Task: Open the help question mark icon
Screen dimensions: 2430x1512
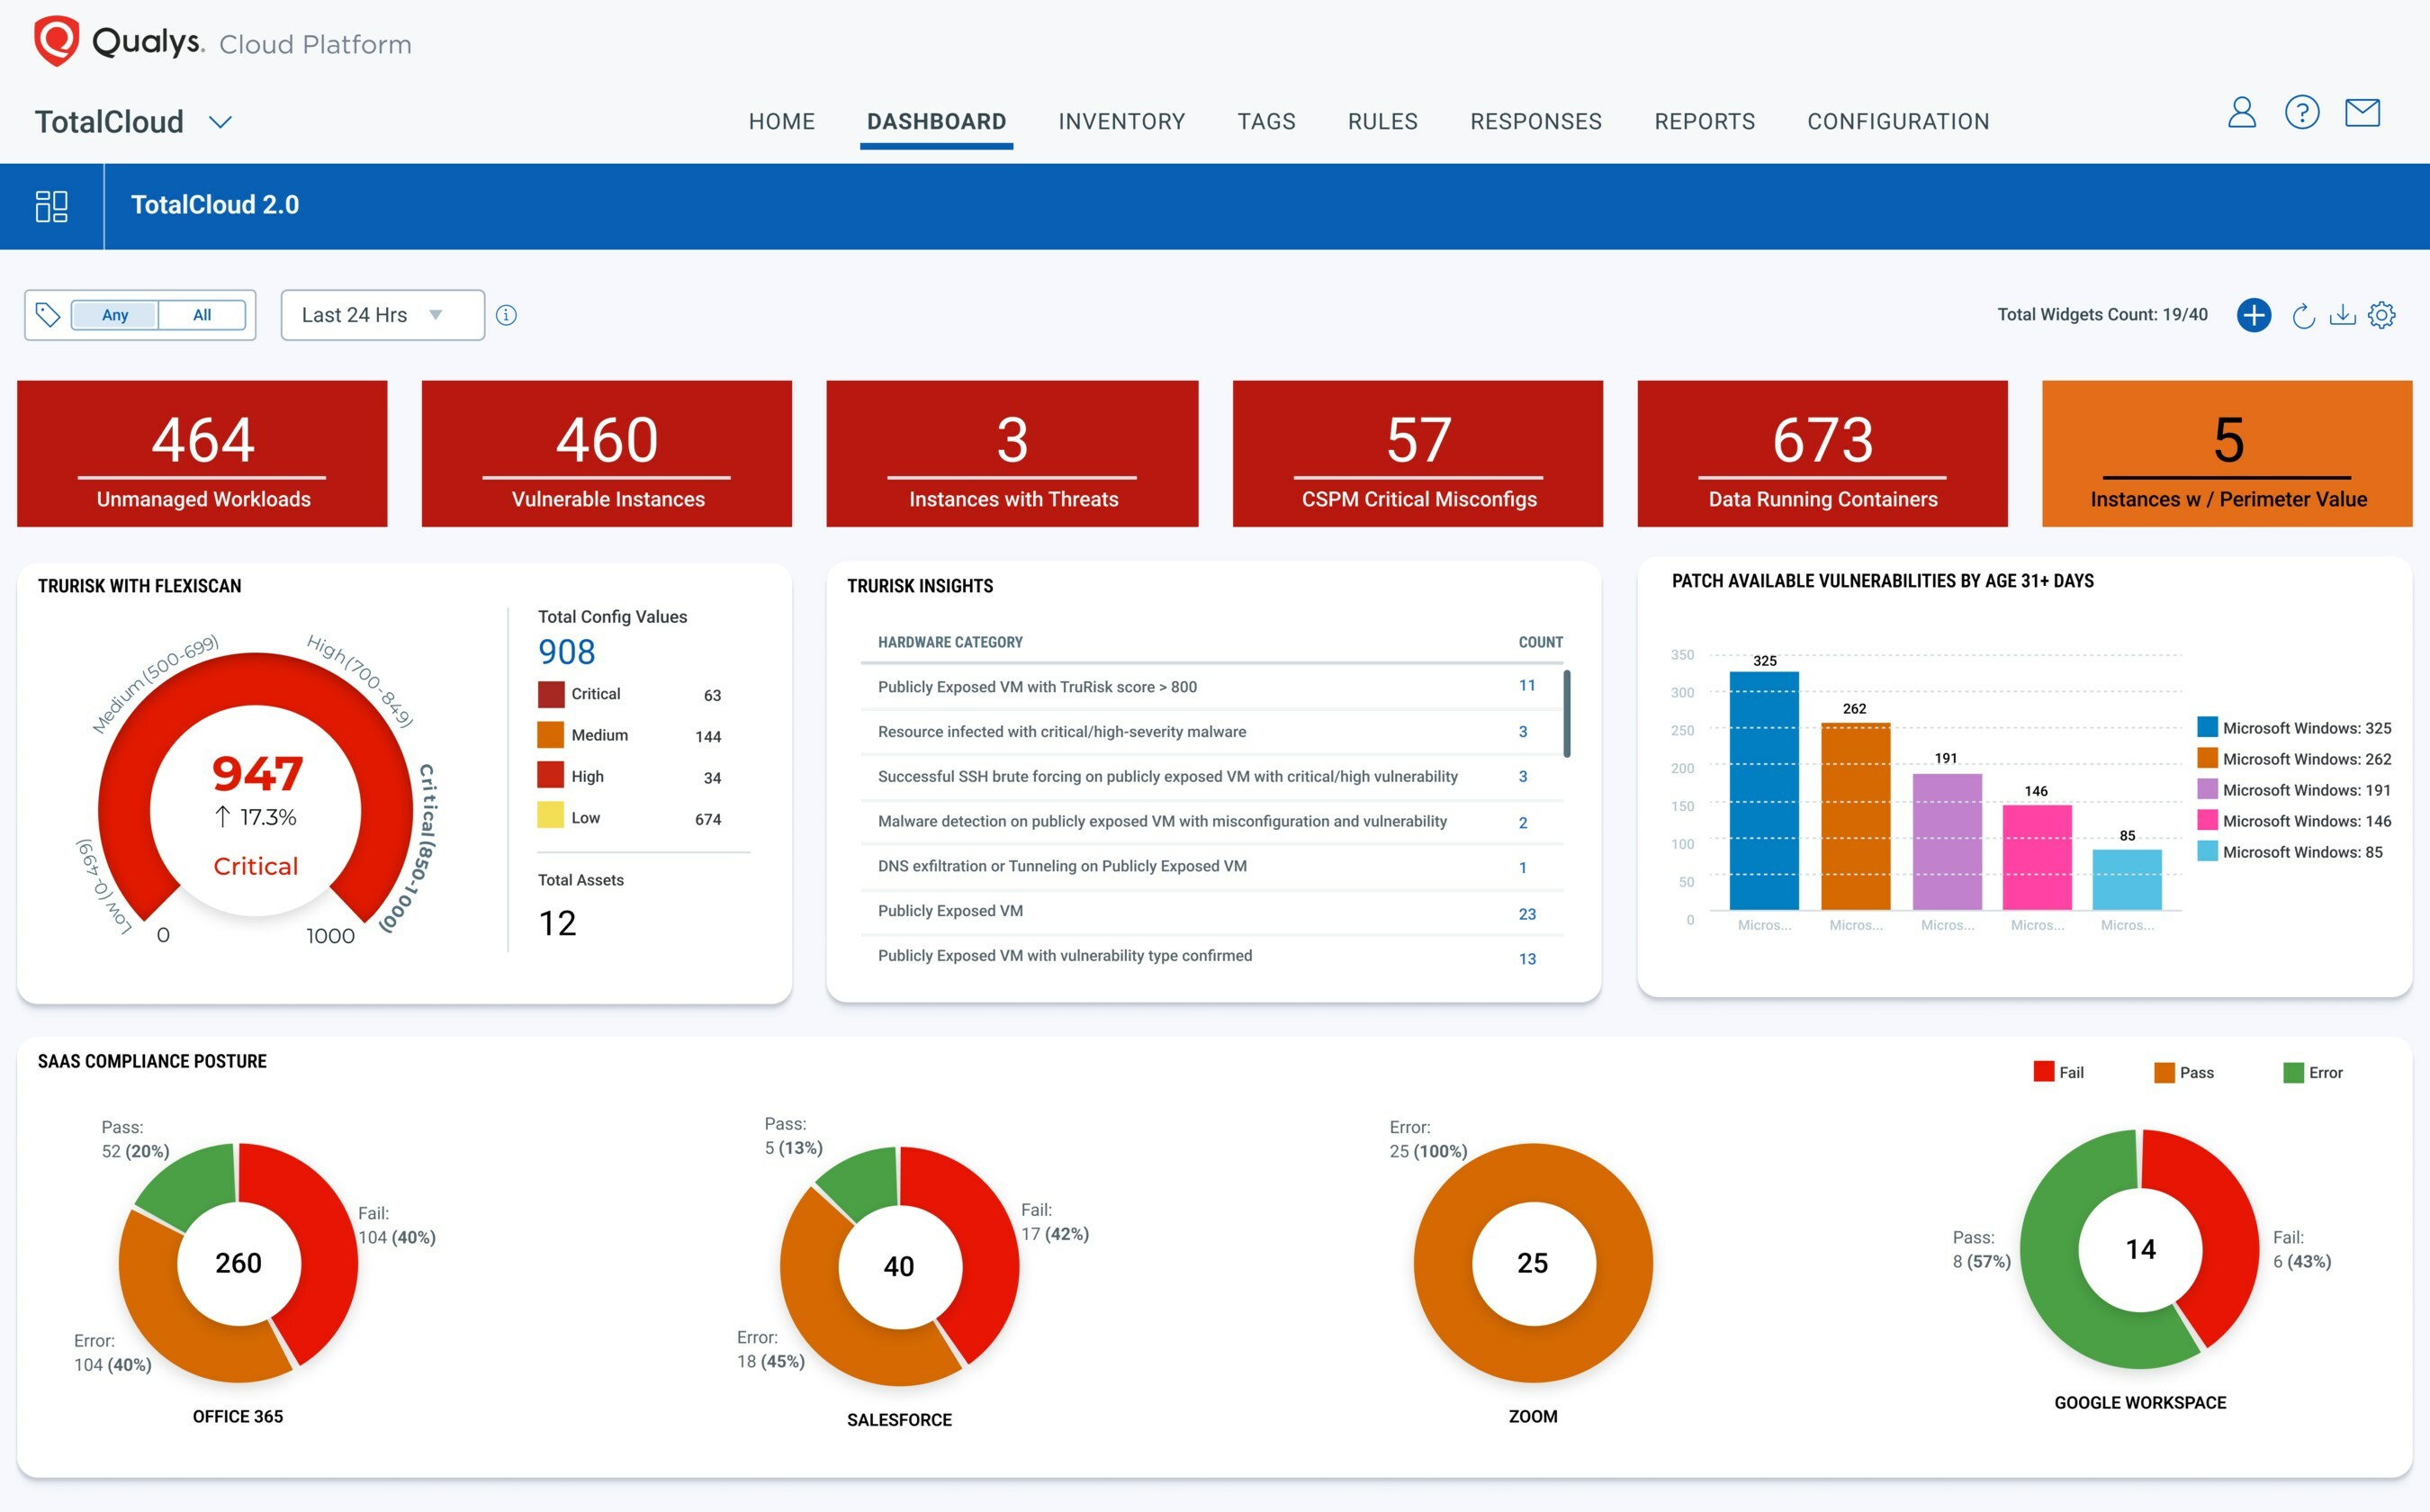Action: (2302, 112)
